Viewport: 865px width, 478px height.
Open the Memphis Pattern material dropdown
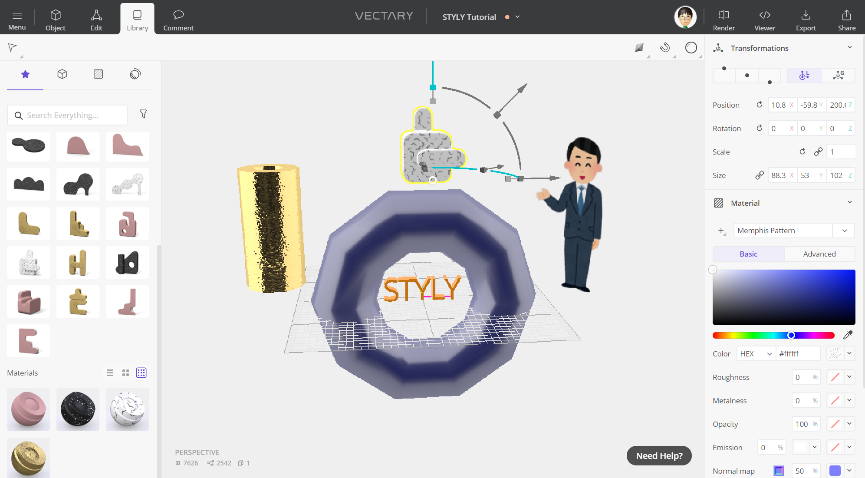click(x=844, y=231)
